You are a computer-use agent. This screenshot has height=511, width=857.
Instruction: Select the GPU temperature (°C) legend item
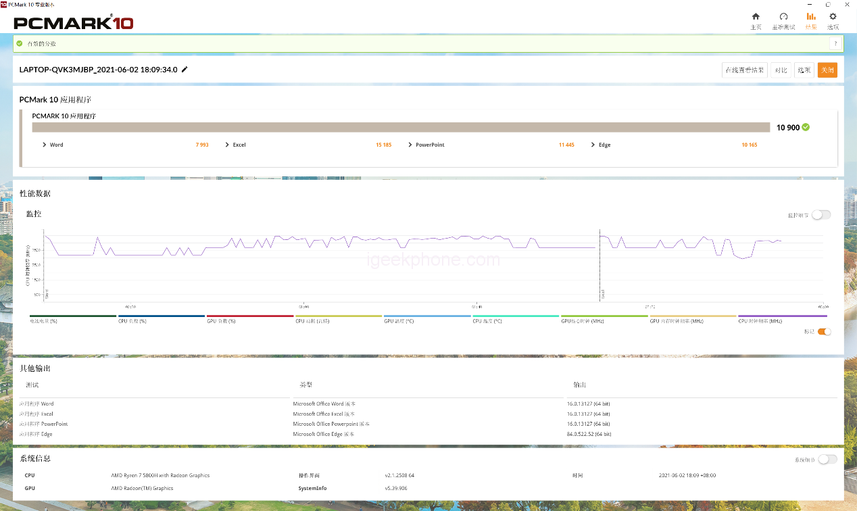pos(427,319)
